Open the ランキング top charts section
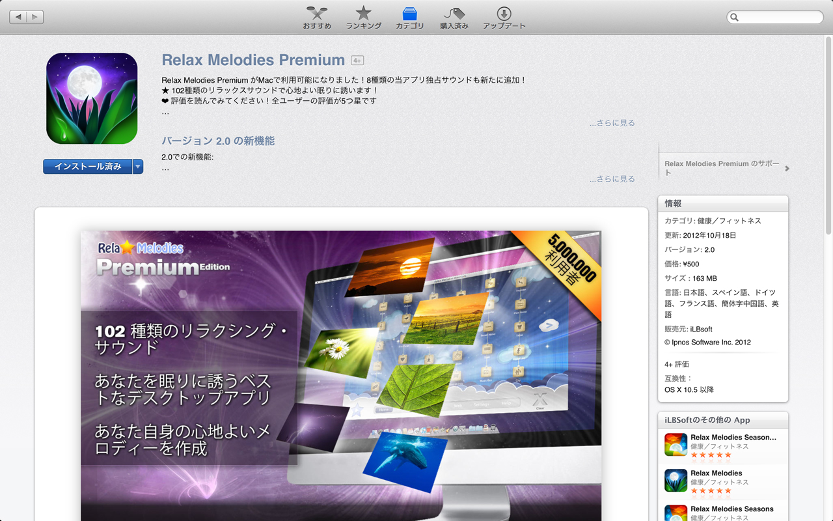This screenshot has height=521, width=833. (x=363, y=18)
